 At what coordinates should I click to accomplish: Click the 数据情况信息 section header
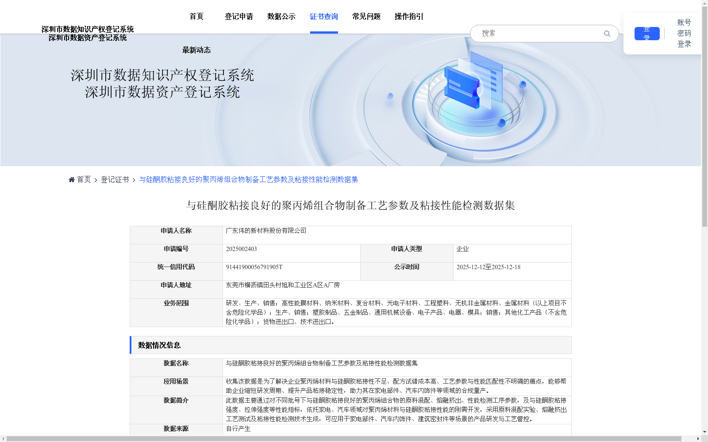[350, 345]
